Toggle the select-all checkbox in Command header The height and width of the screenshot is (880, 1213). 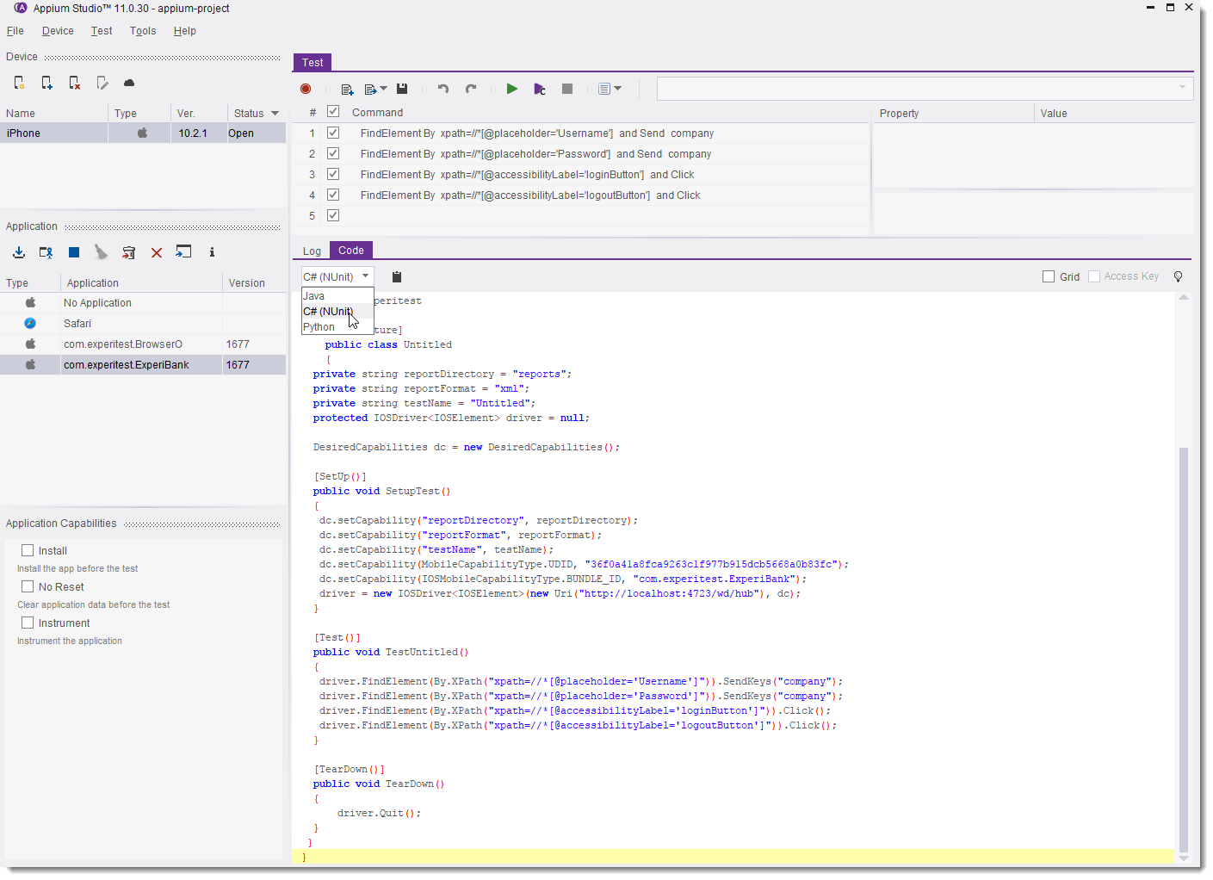click(333, 112)
